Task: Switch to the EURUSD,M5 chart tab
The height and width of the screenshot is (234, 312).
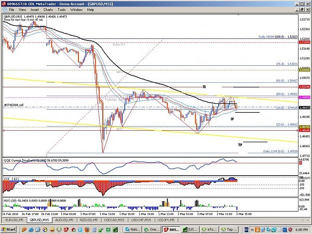Action: (14, 220)
